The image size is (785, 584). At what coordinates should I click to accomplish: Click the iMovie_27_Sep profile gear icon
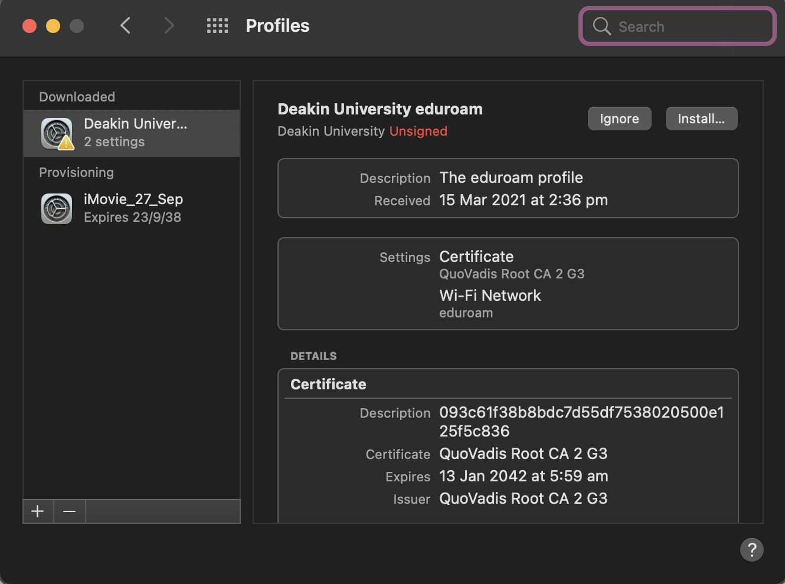57,208
